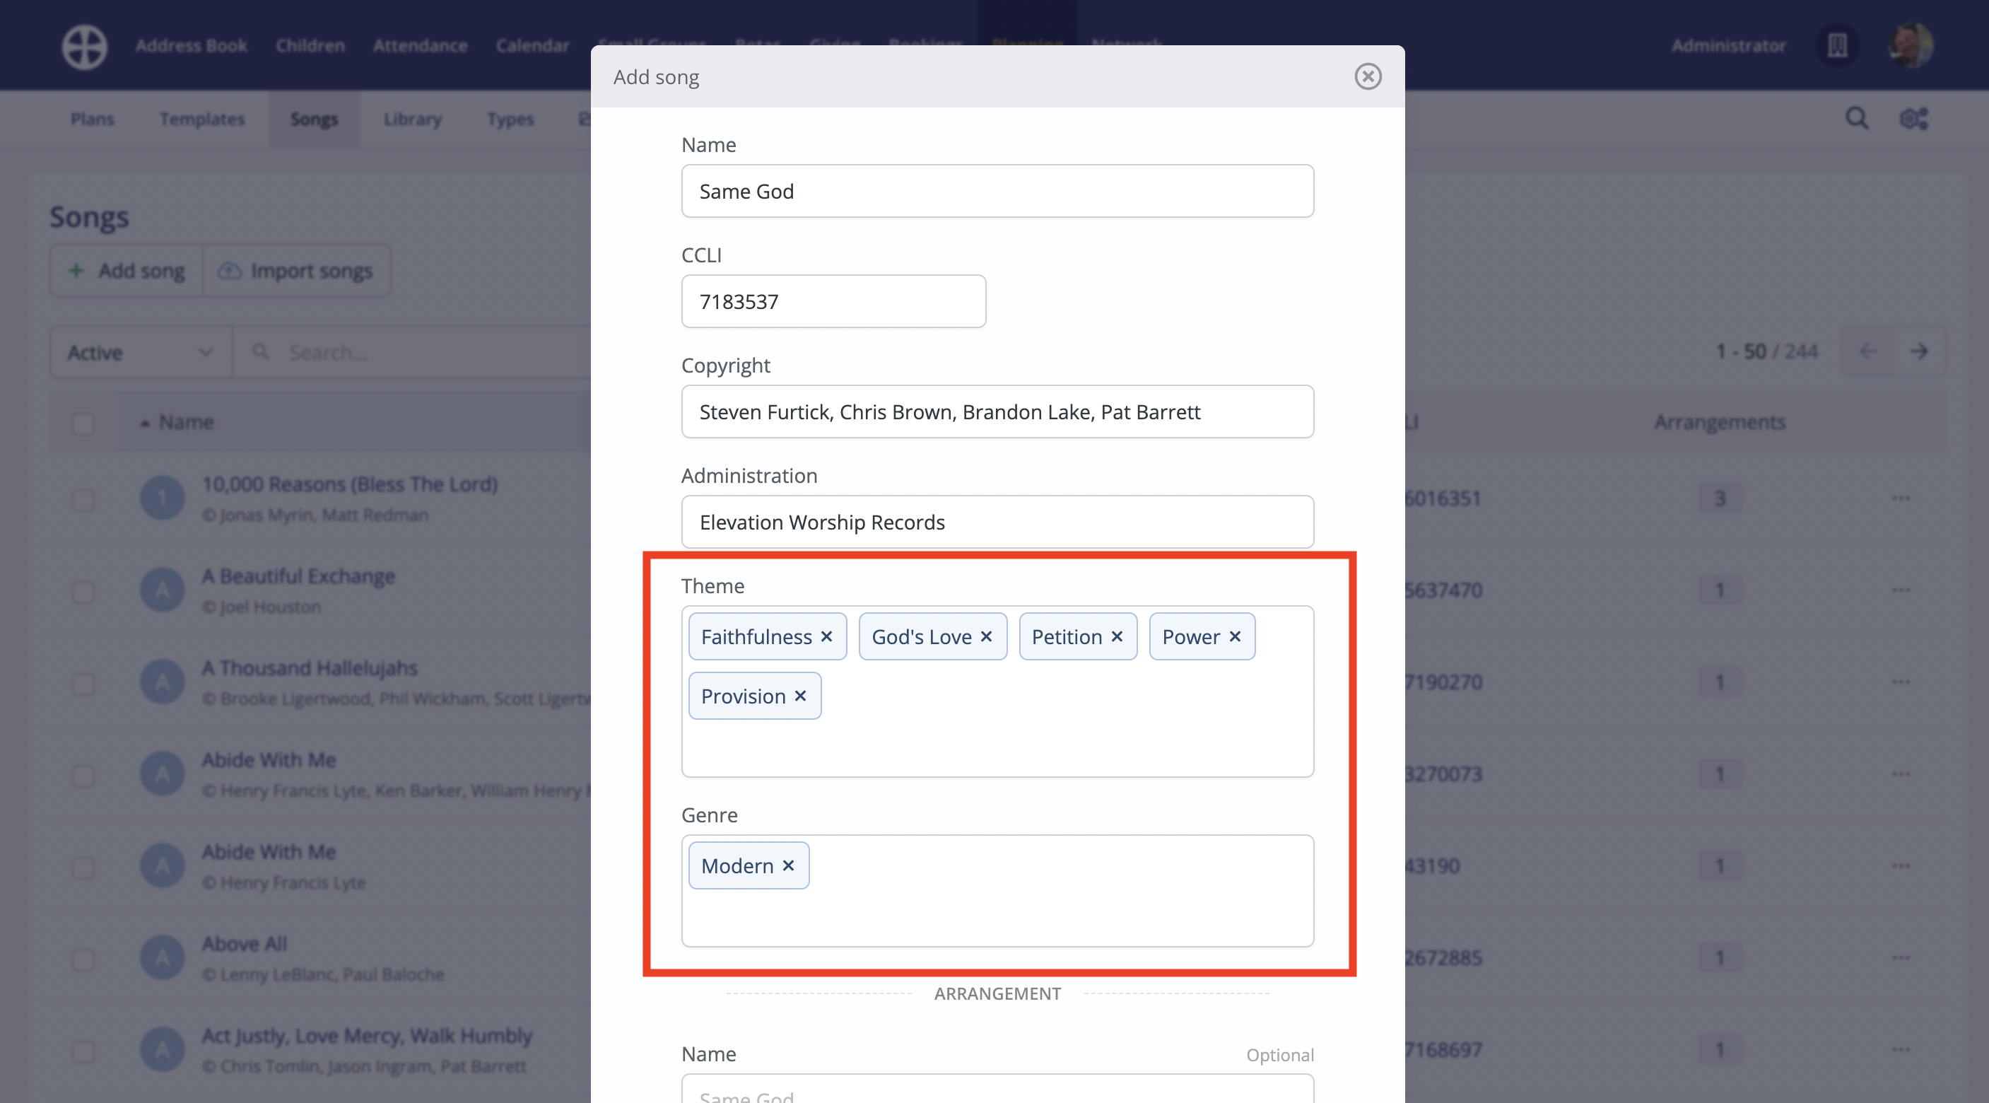Open the Act Justly, Love Mercy, Walk Humbly song
1989x1103 pixels.
(368, 1036)
